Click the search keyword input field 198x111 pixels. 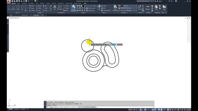click(x=145, y=1)
